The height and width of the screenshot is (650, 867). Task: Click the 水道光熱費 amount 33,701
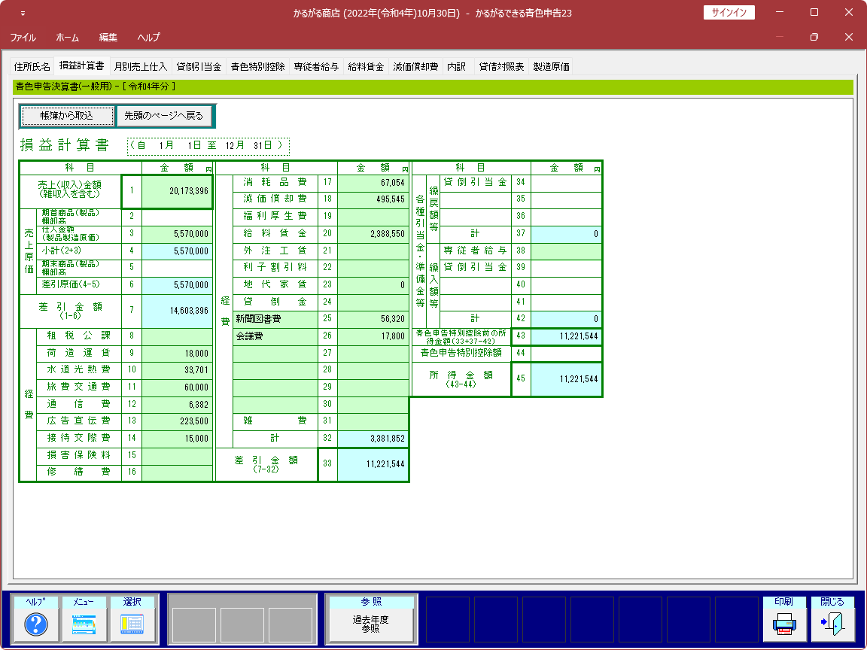178,370
